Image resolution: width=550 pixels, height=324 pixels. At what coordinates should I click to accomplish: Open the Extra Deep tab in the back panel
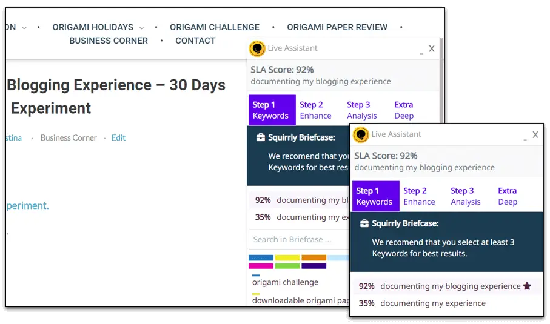click(404, 110)
